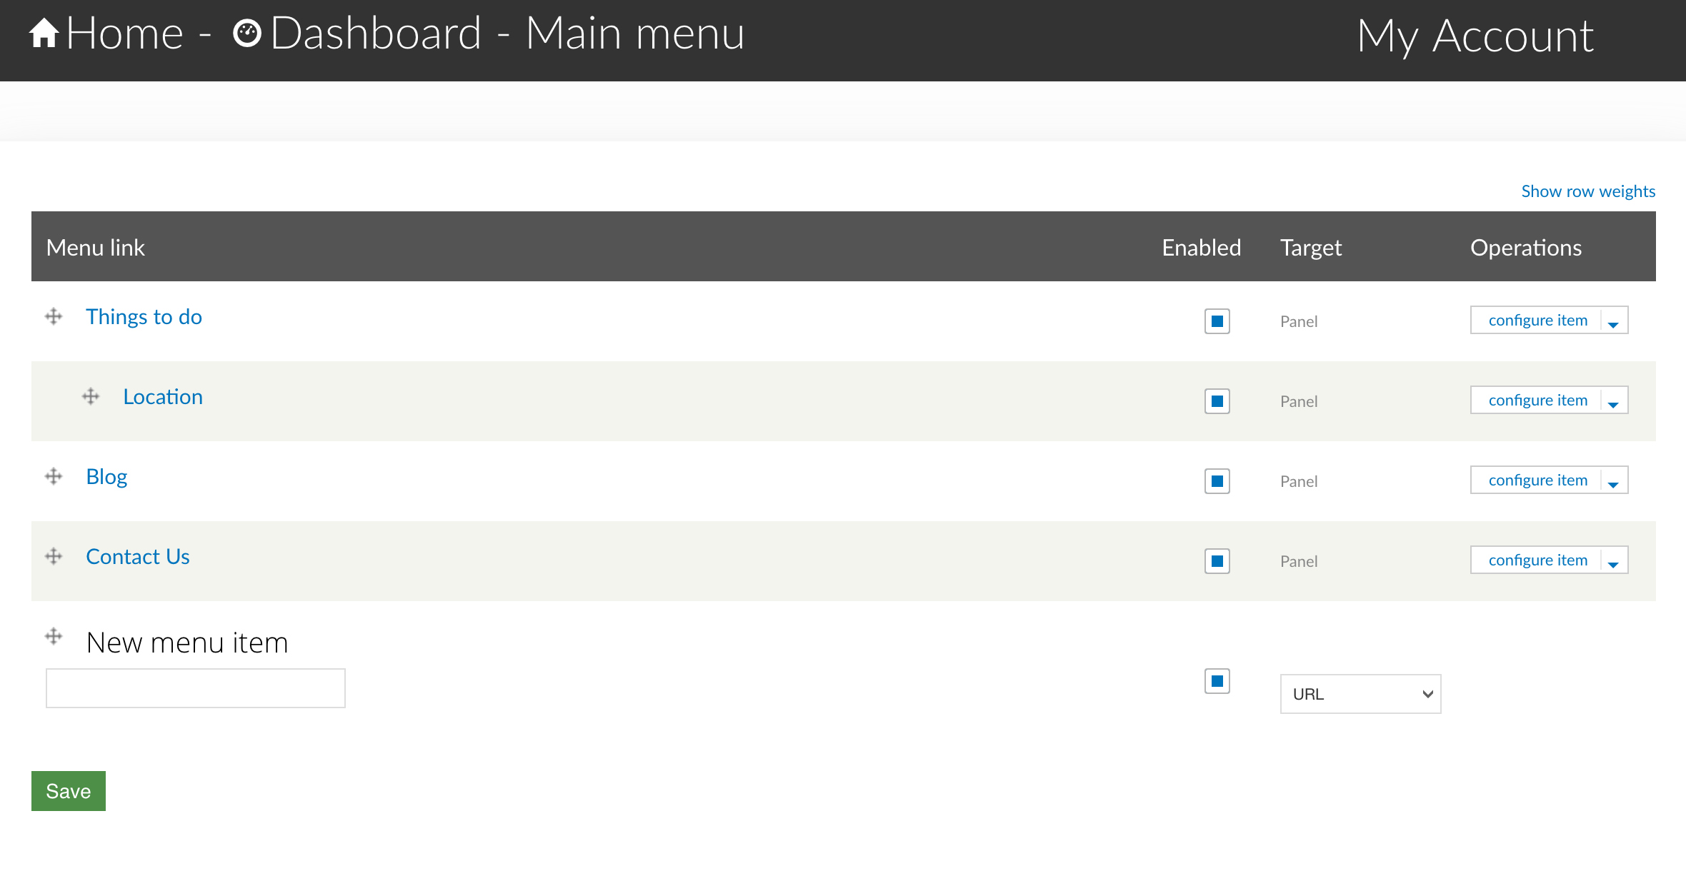The width and height of the screenshot is (1686, 871).
Task: Focus the New menu item text field
Action: pos(196,688)
